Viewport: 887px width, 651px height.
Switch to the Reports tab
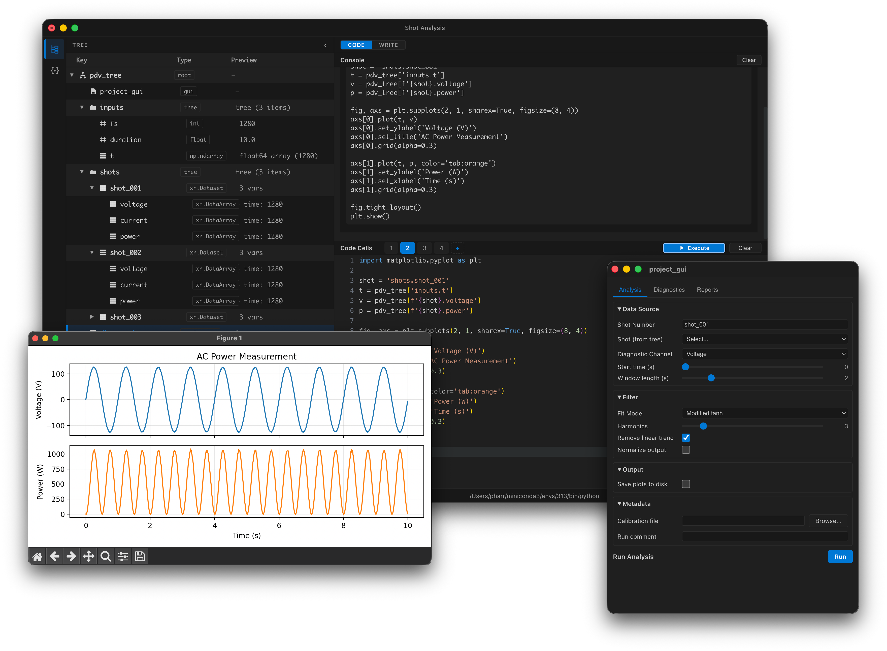(x=707, y=290)
